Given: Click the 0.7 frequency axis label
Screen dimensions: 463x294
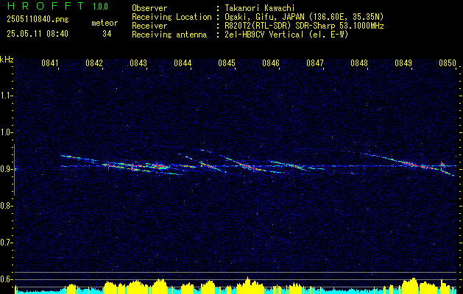Looking at the screenshot, I should click(6, 243).
